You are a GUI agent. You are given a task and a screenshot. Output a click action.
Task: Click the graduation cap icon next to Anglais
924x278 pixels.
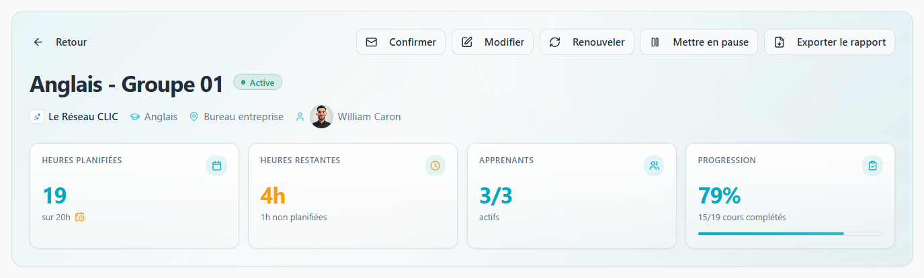(134, 117)
